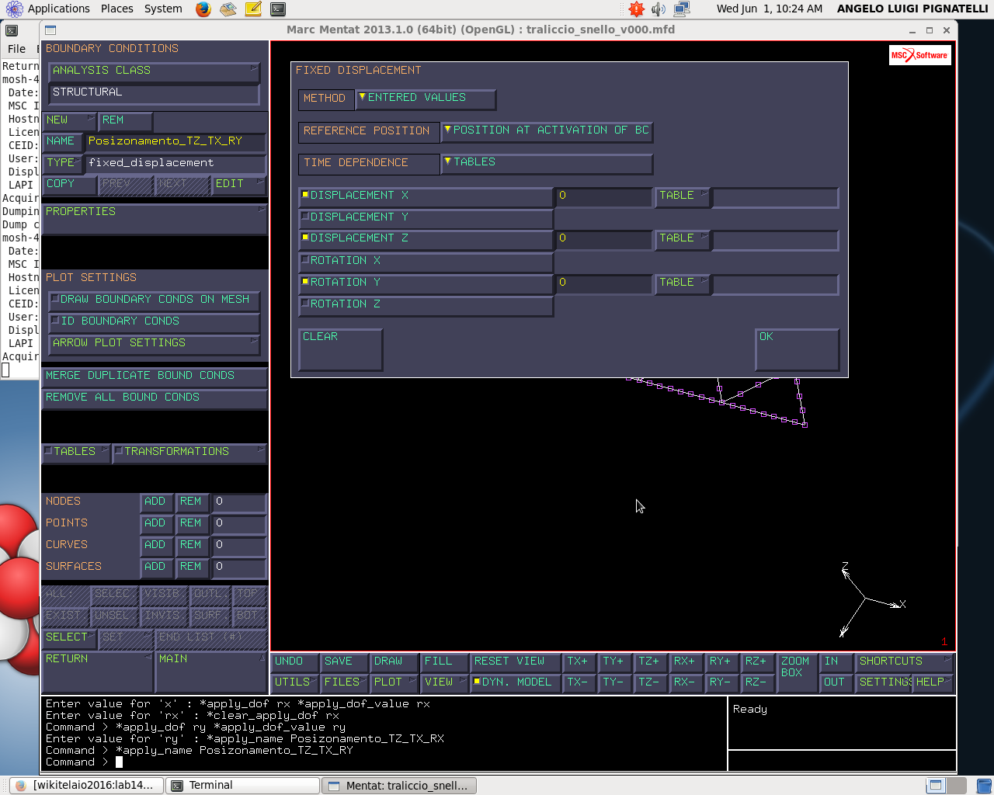This screenshot has width=994, height=795.
Task: Open Time Dependence Tables dropdown
Action: 547,163
